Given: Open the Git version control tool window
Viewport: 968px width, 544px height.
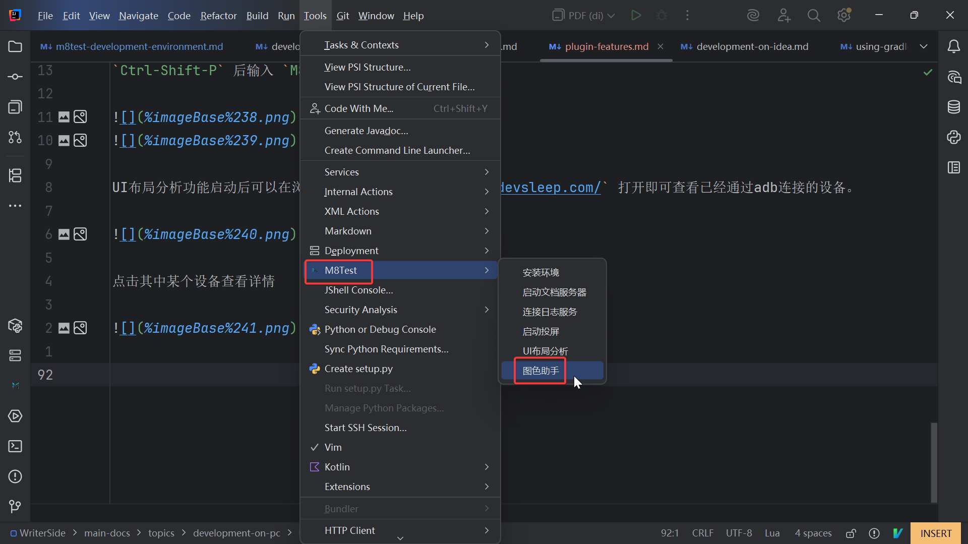Looking at the screenshot, I should (15, 506).
